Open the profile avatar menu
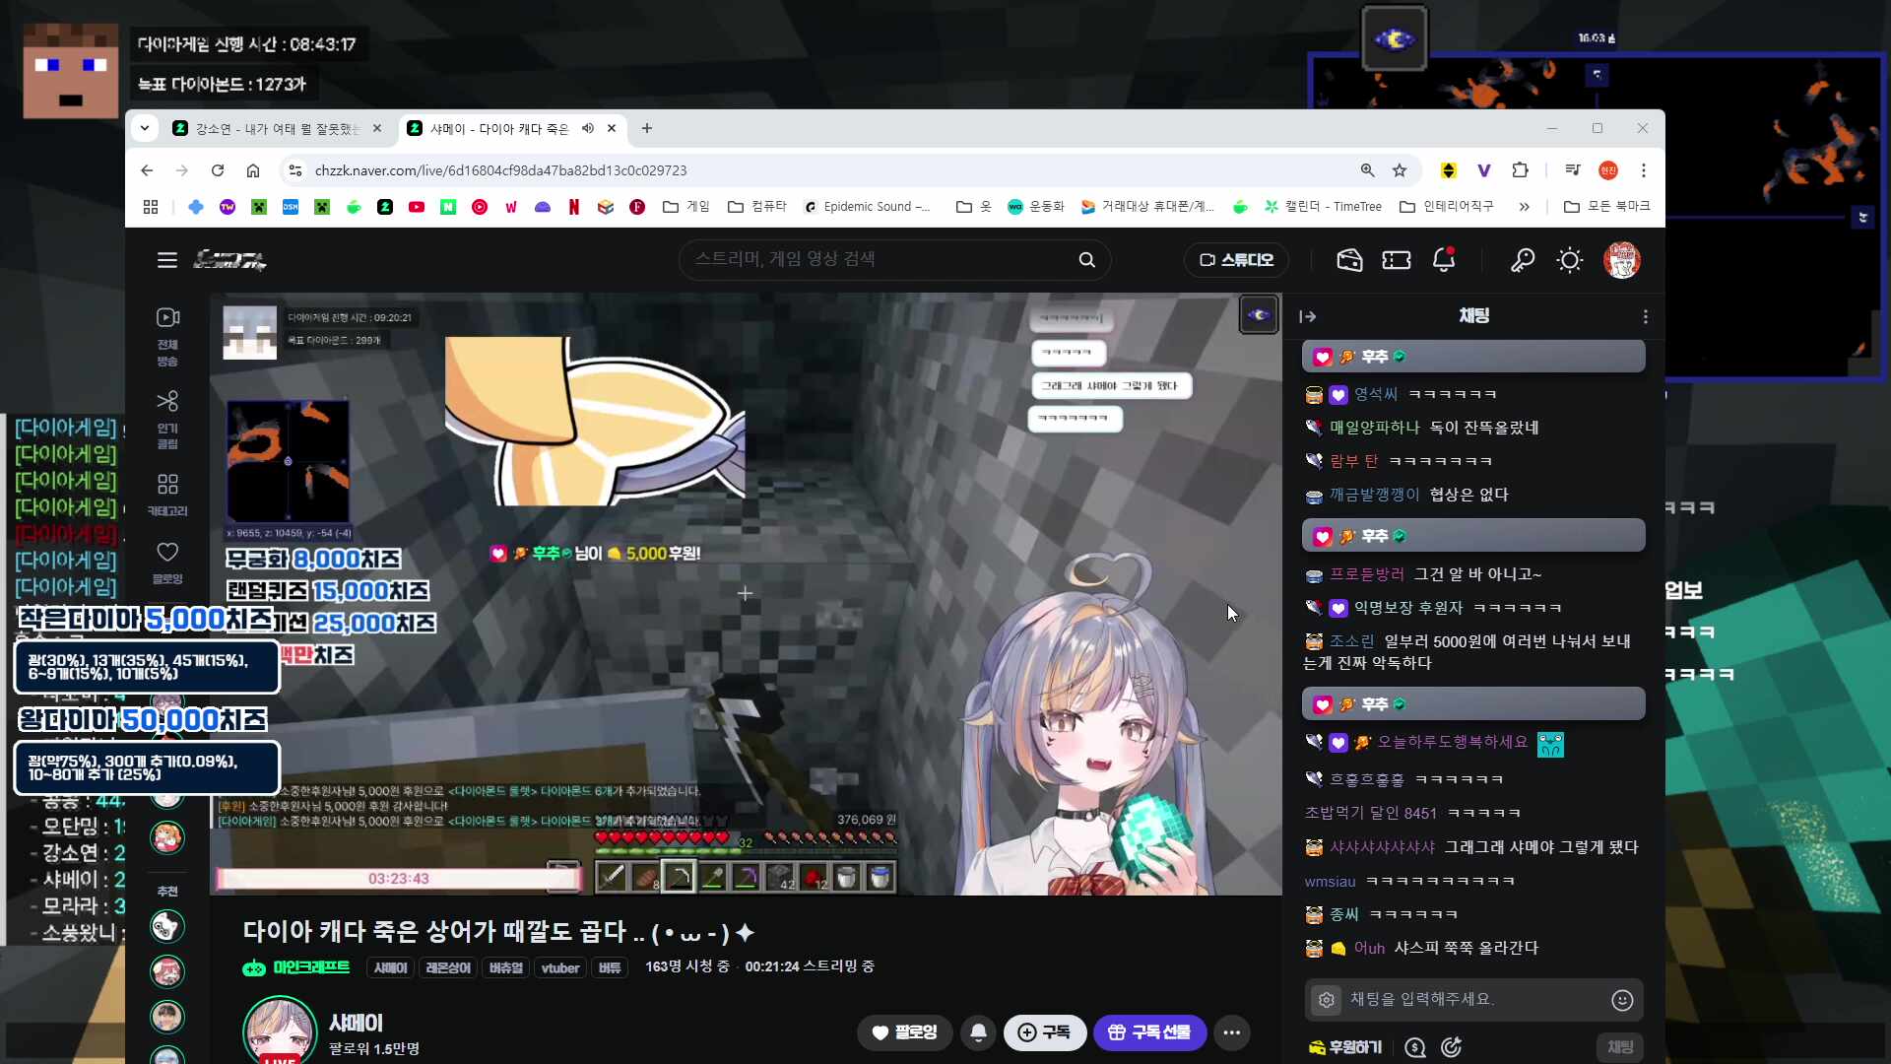1891x1064 pixels. [1621, 260]
